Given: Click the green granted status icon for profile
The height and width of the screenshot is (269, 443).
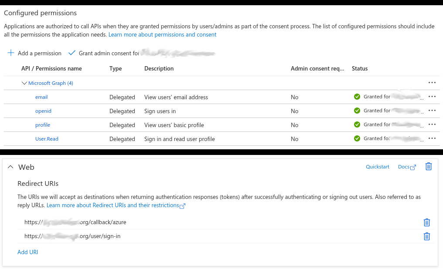Looking at the screenshot, I should 357,124.
